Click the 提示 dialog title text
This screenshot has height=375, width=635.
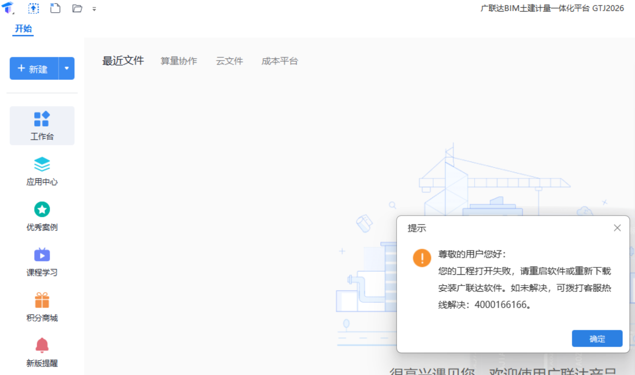pyautogui.click(x=417, y=228)
